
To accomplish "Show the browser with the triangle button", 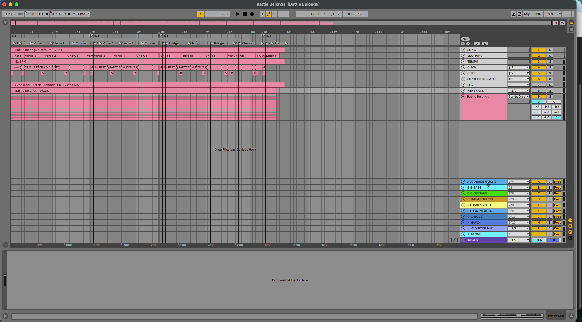I will click(5, 22).
